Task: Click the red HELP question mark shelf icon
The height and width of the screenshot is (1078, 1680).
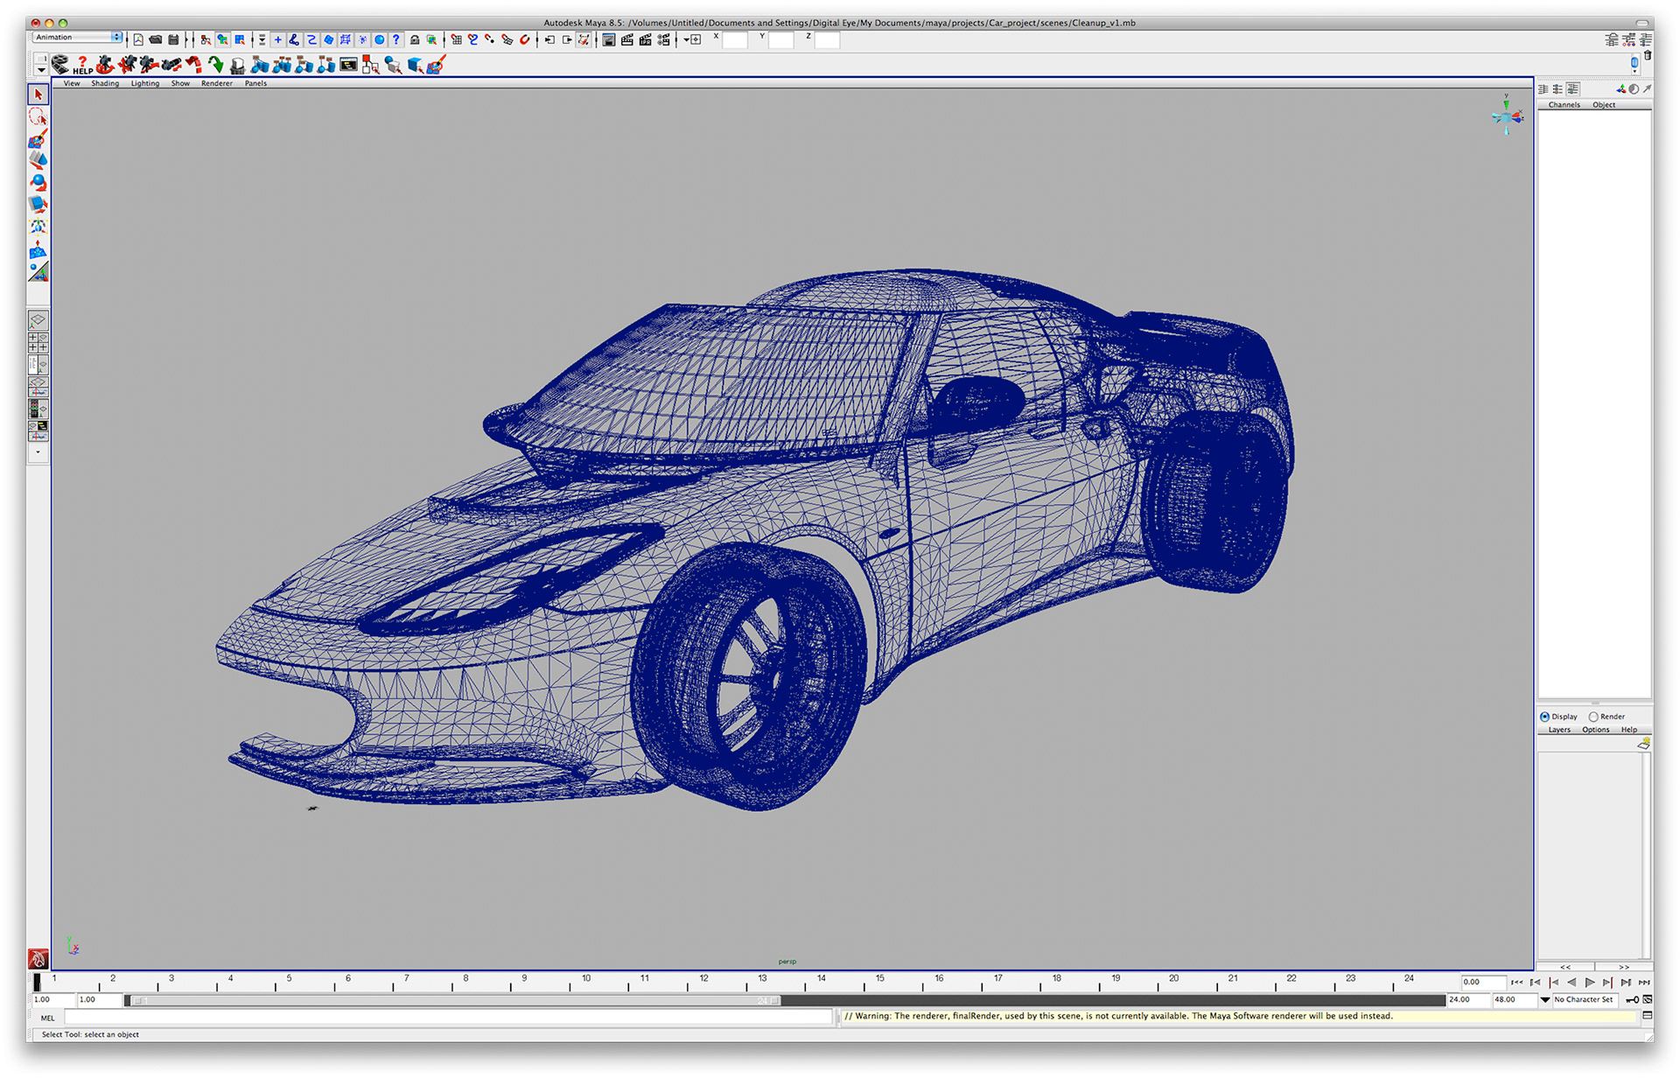Action: (82, 65)
